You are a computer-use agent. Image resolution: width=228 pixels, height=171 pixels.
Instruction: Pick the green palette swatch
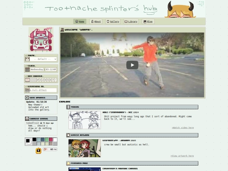[47, 139]
